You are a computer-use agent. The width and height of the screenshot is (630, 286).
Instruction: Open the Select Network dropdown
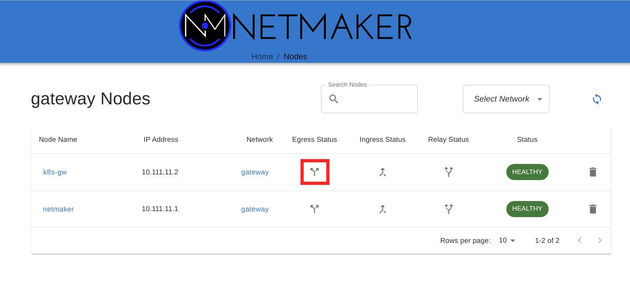506,99
